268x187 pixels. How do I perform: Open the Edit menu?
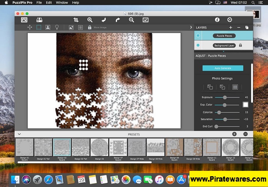[x=49, y=3]
